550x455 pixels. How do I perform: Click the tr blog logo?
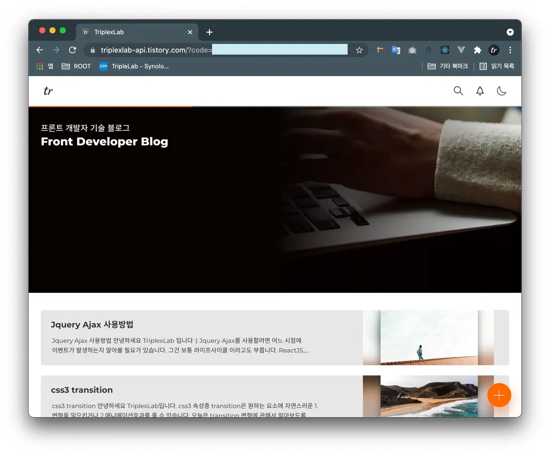tap(48, 91)
